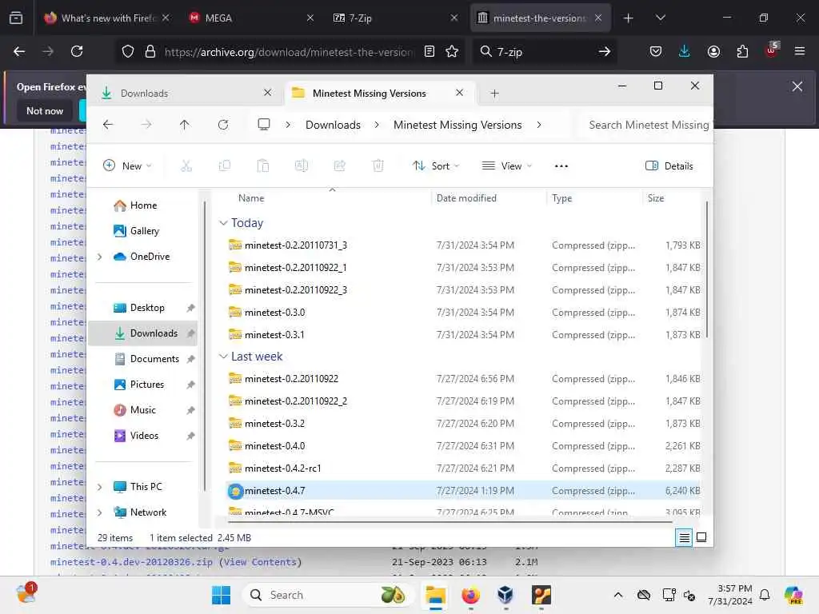The width and height of the screenshot is (819, 614).
Task: Close the Downloads Explorer tab
Action: [267, 93]
